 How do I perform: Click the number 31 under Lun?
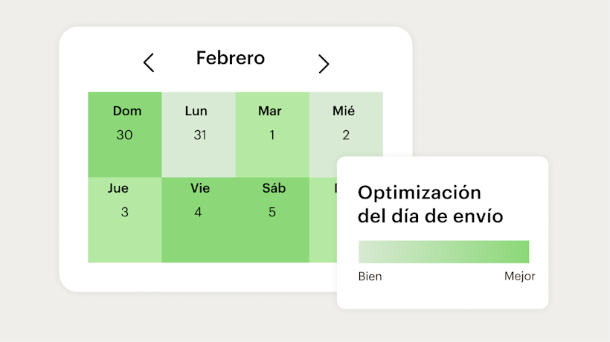pos(199,135)
